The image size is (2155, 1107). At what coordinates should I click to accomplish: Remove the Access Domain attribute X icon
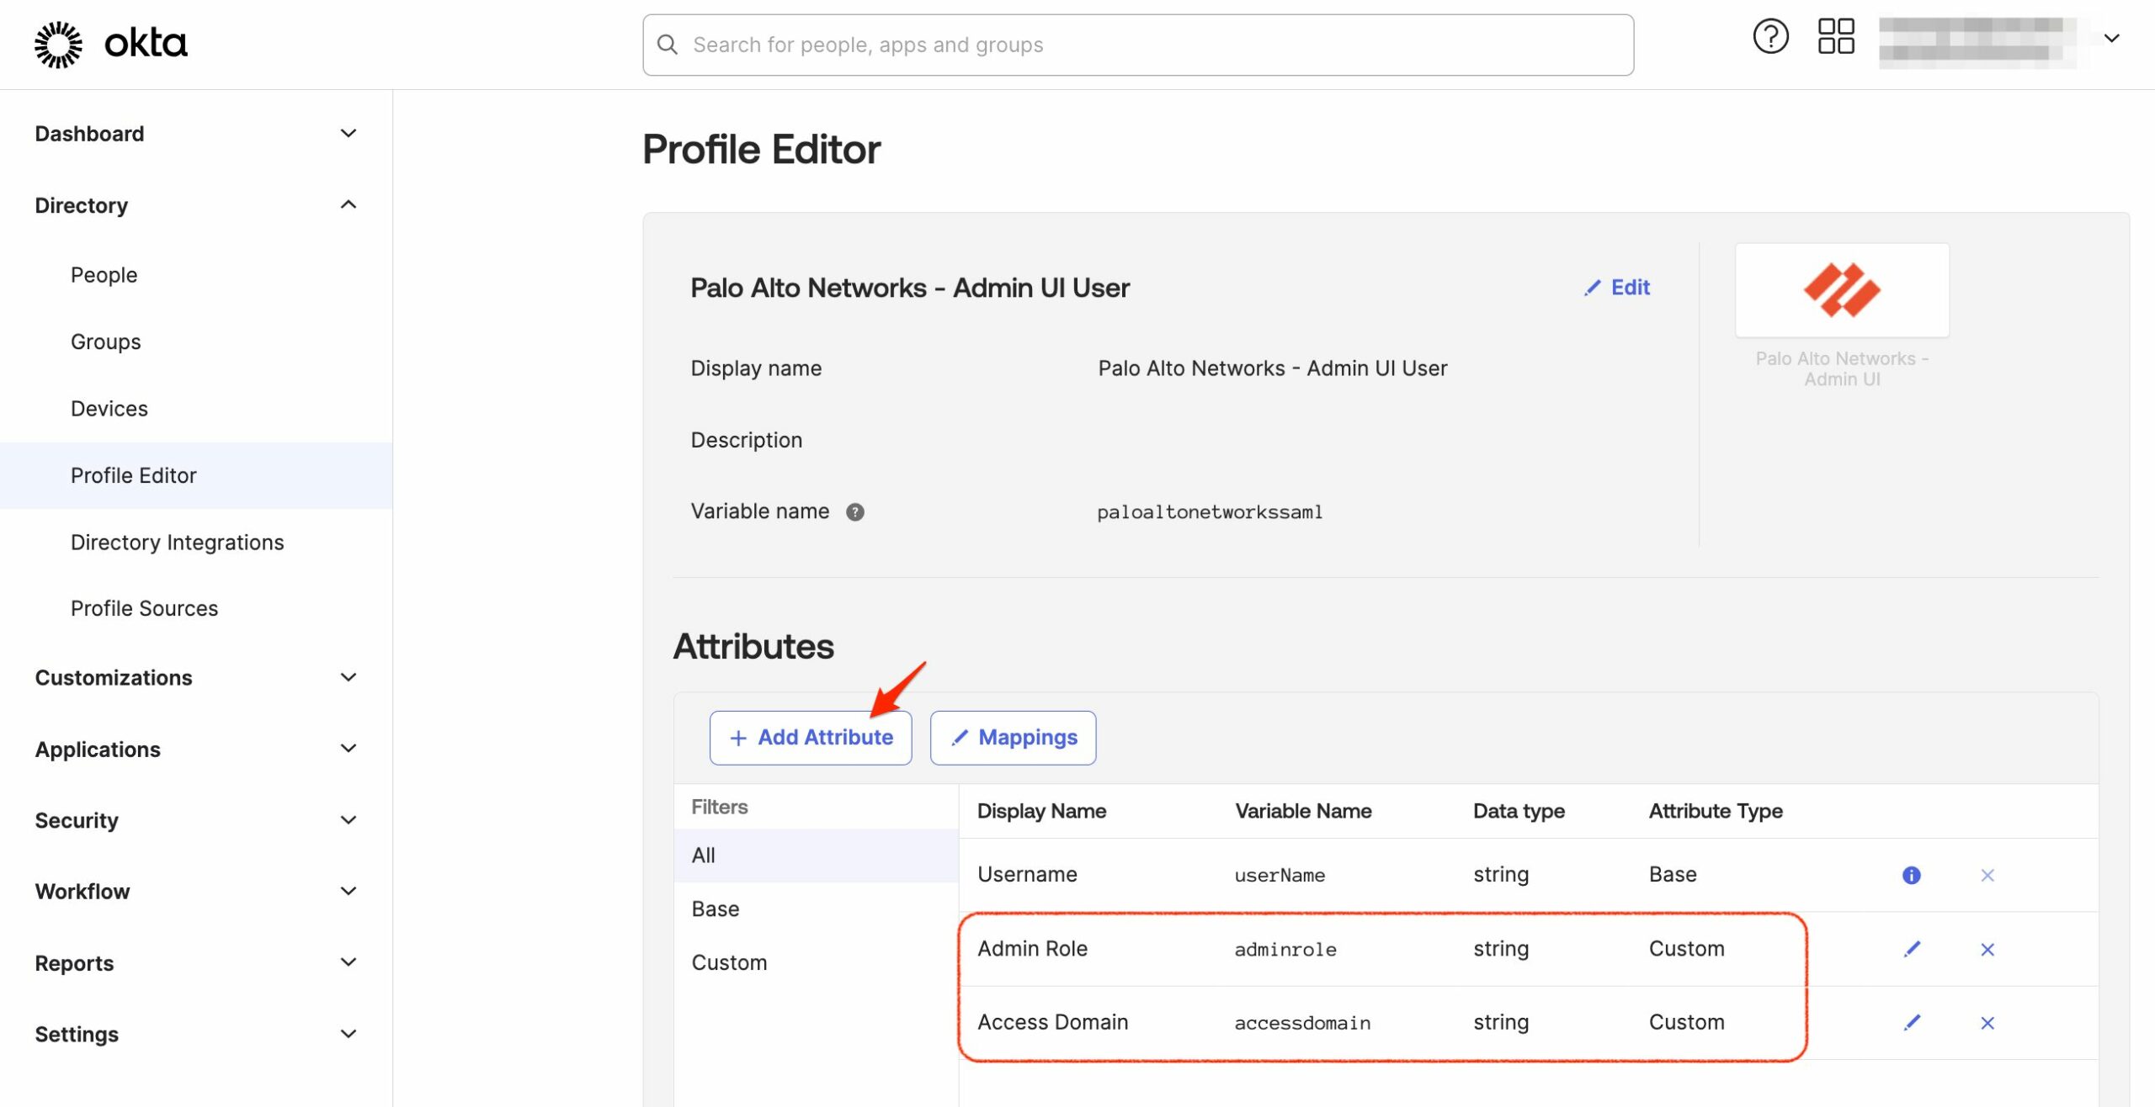pos(1987,1023)
